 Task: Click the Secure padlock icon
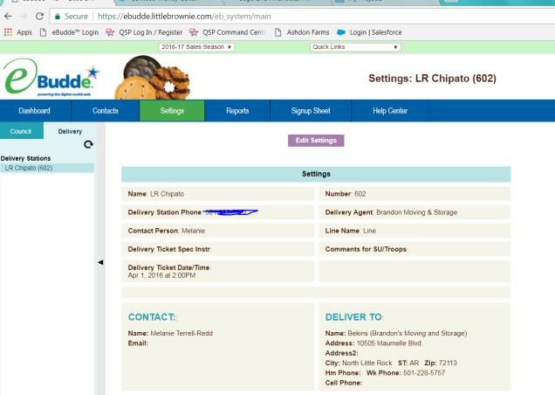58,17
